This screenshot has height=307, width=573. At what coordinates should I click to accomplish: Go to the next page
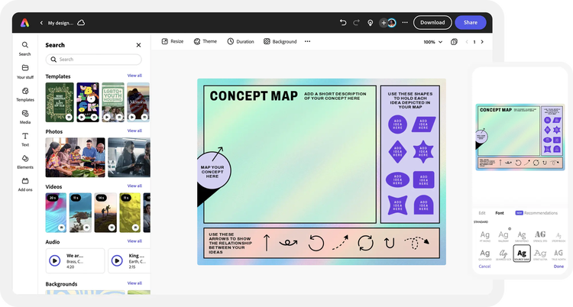482,42
